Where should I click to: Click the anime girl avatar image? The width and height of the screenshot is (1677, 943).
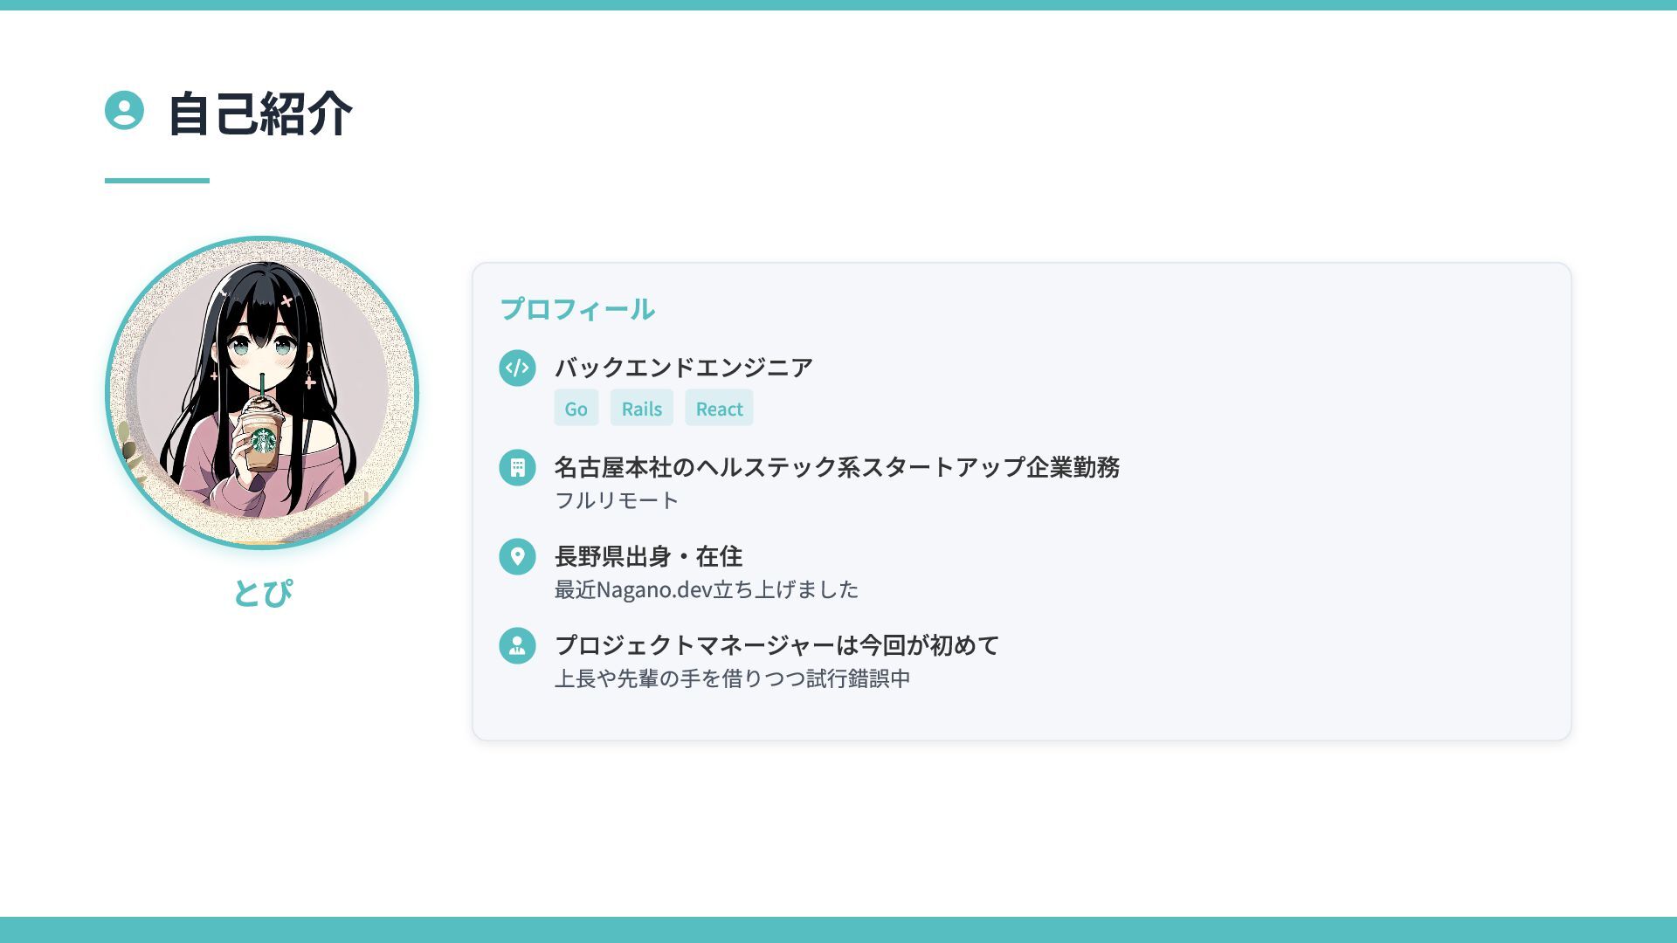pos(262,393)
